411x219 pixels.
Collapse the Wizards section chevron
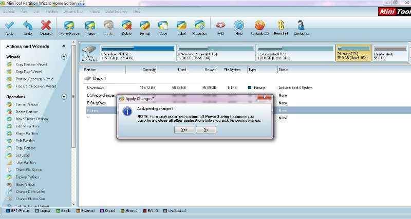64,57
